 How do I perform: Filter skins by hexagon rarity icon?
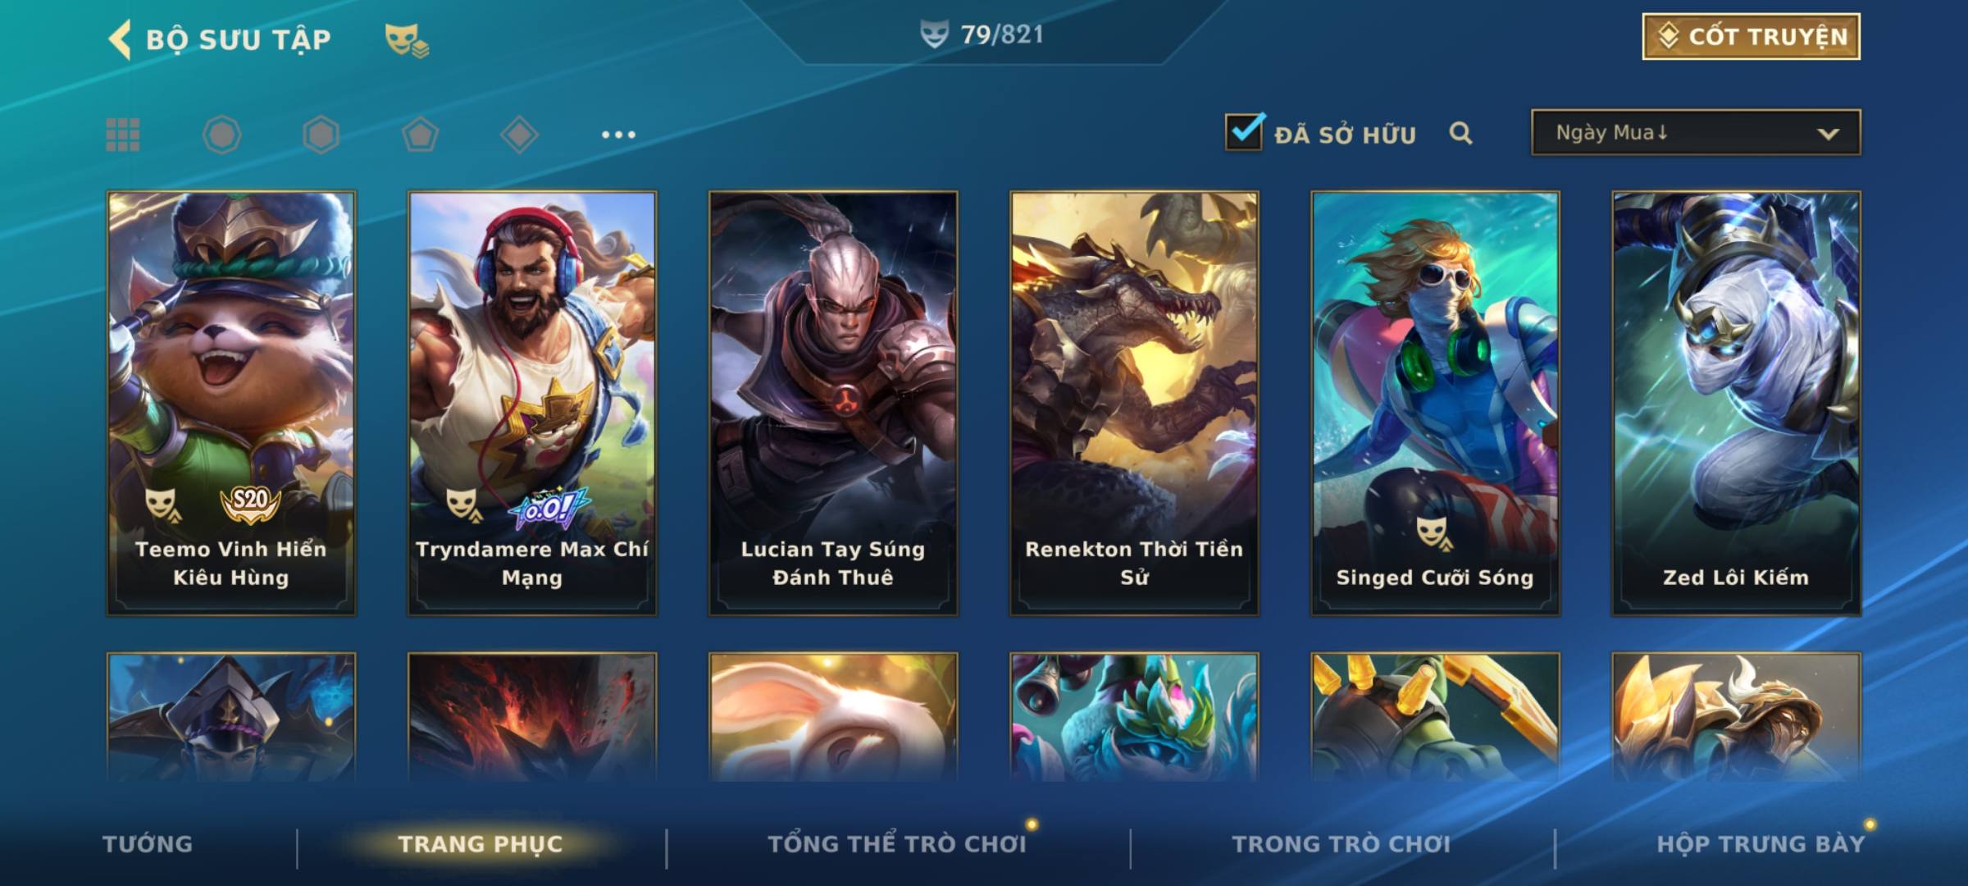(321, 135)
